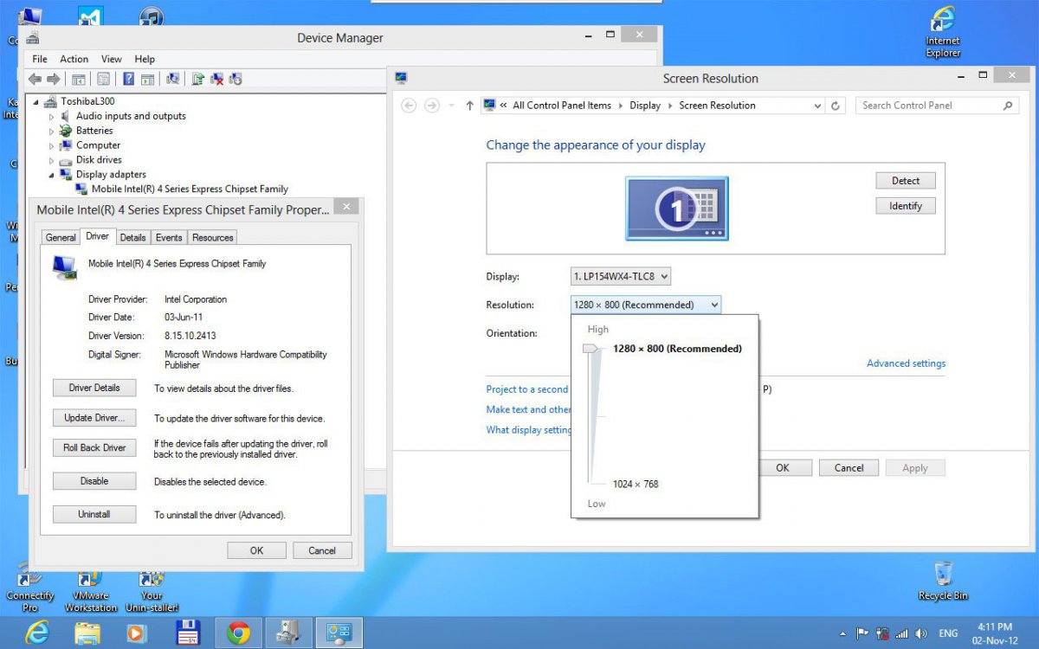Click the back arrow in Screen Resolution window

pyautogui.click(x=409, y=106)
